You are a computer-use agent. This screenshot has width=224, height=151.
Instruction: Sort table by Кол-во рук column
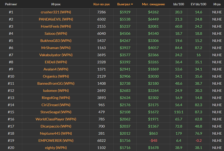click(101, 4)
